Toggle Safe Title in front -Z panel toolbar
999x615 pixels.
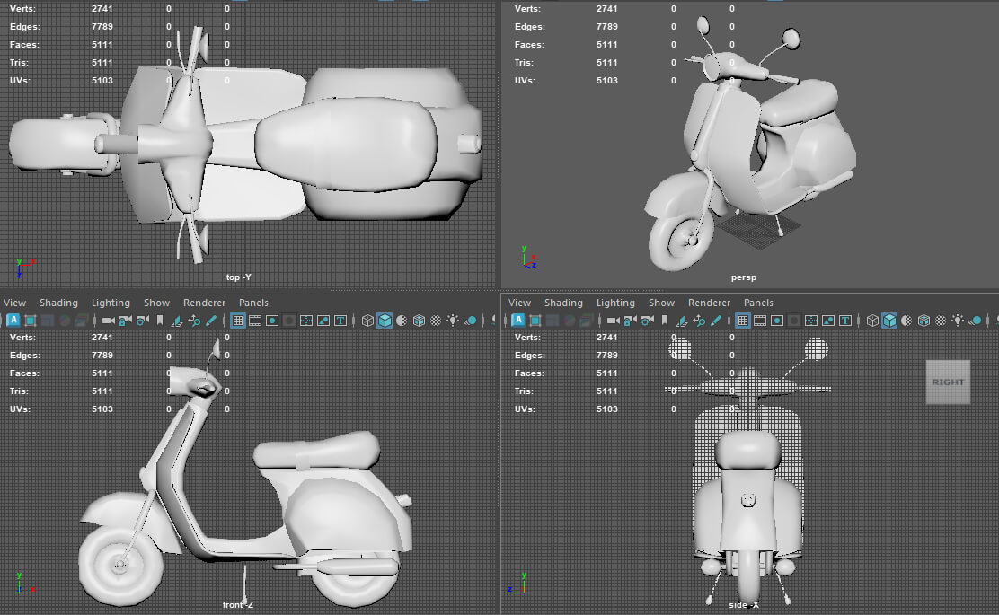(x=340, y=321)
